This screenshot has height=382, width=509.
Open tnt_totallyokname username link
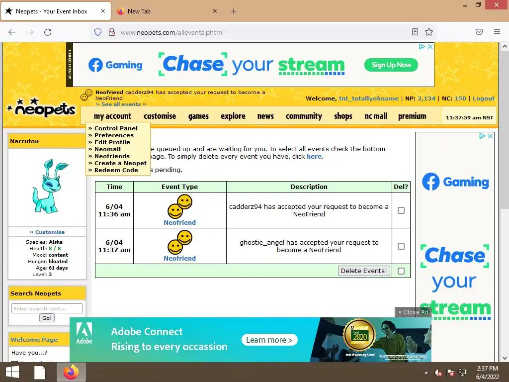point(369,98)
